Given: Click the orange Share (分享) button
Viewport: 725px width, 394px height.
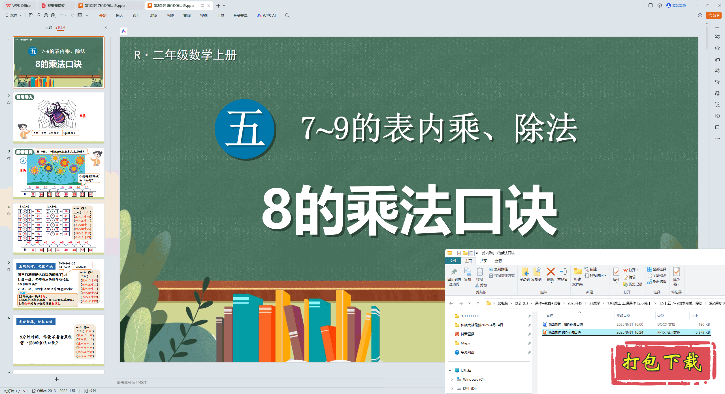Looking at the screenshot, I should click(x=713, y=15).
